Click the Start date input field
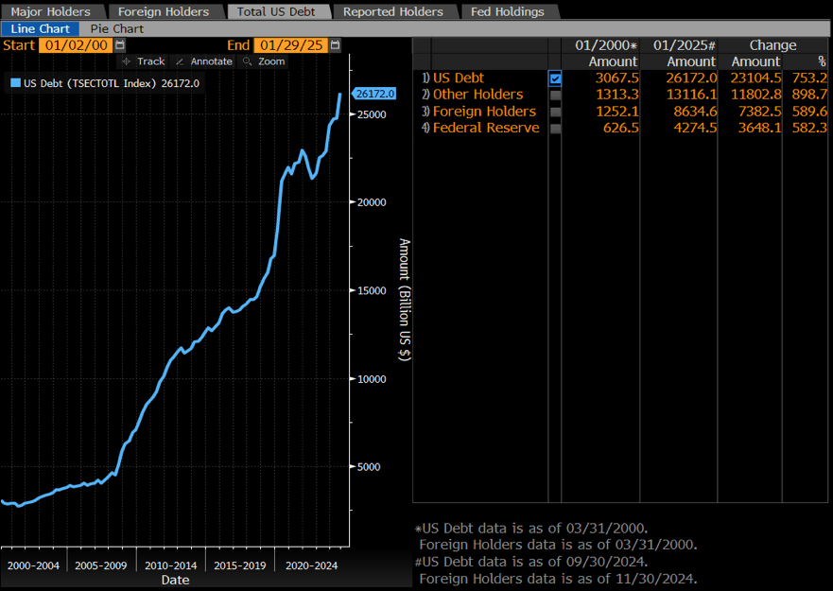The height and width of the screenshot is (591, 833). [x=75, y=45]
